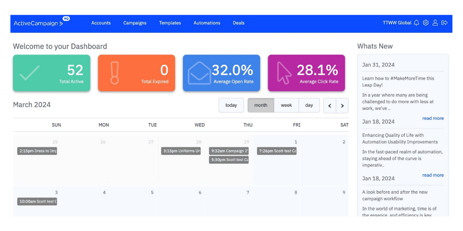Open the Campaigns menu
The width and height of the screenshot is (463, 231).
pyautogui.click(x=135, y=23)
